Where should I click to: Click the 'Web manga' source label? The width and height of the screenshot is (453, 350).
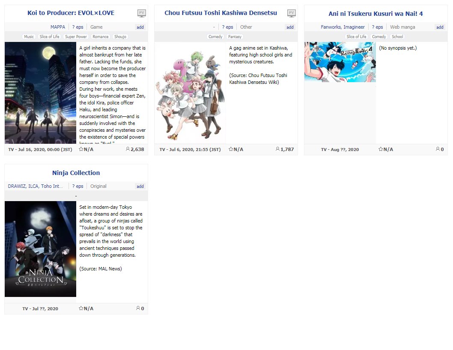[x=402, y=27]
